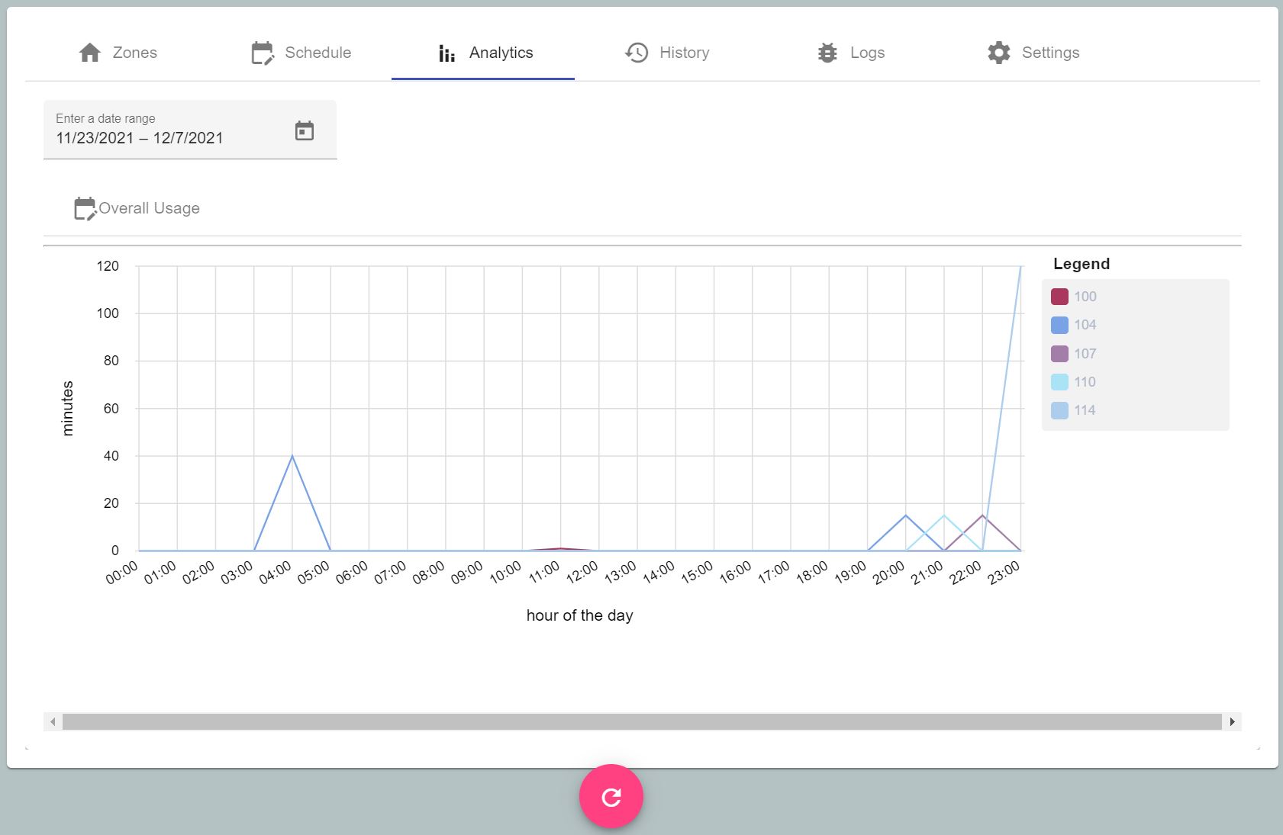This screenshot has width=1283, height=835.
Task: Click the 23:00 axis label
Action: (1004, 573)
